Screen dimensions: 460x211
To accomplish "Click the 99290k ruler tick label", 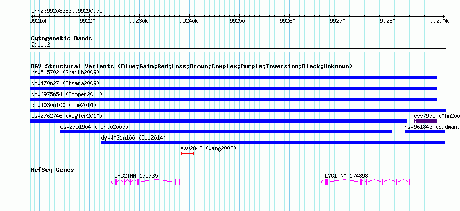I will click(x=440, y=21).
